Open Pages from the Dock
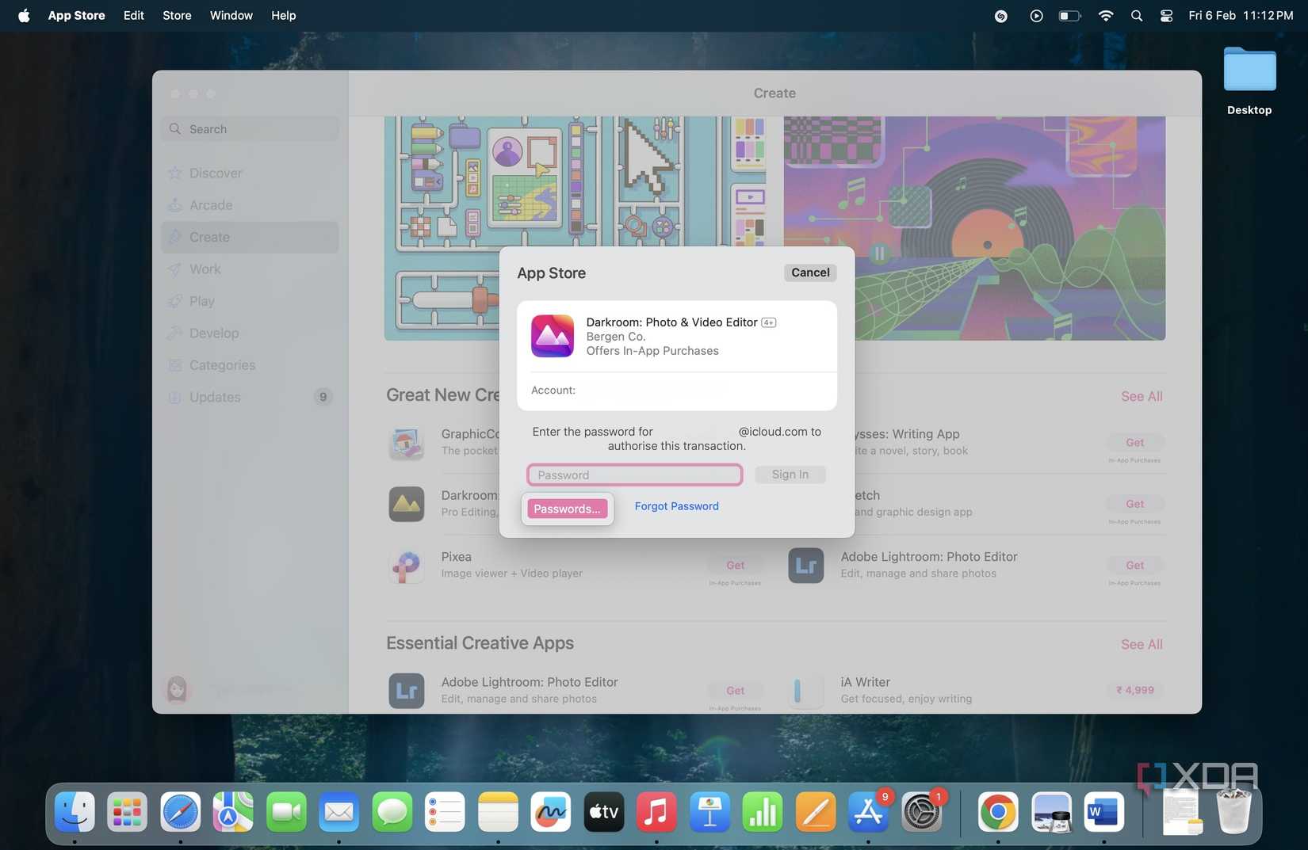 pyautogui.click(x=816, y=811)
